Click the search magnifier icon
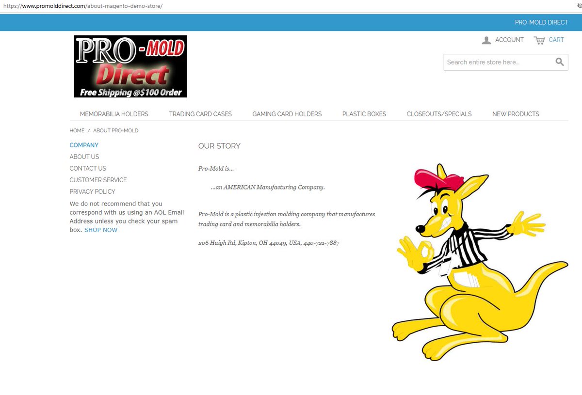 560,62
